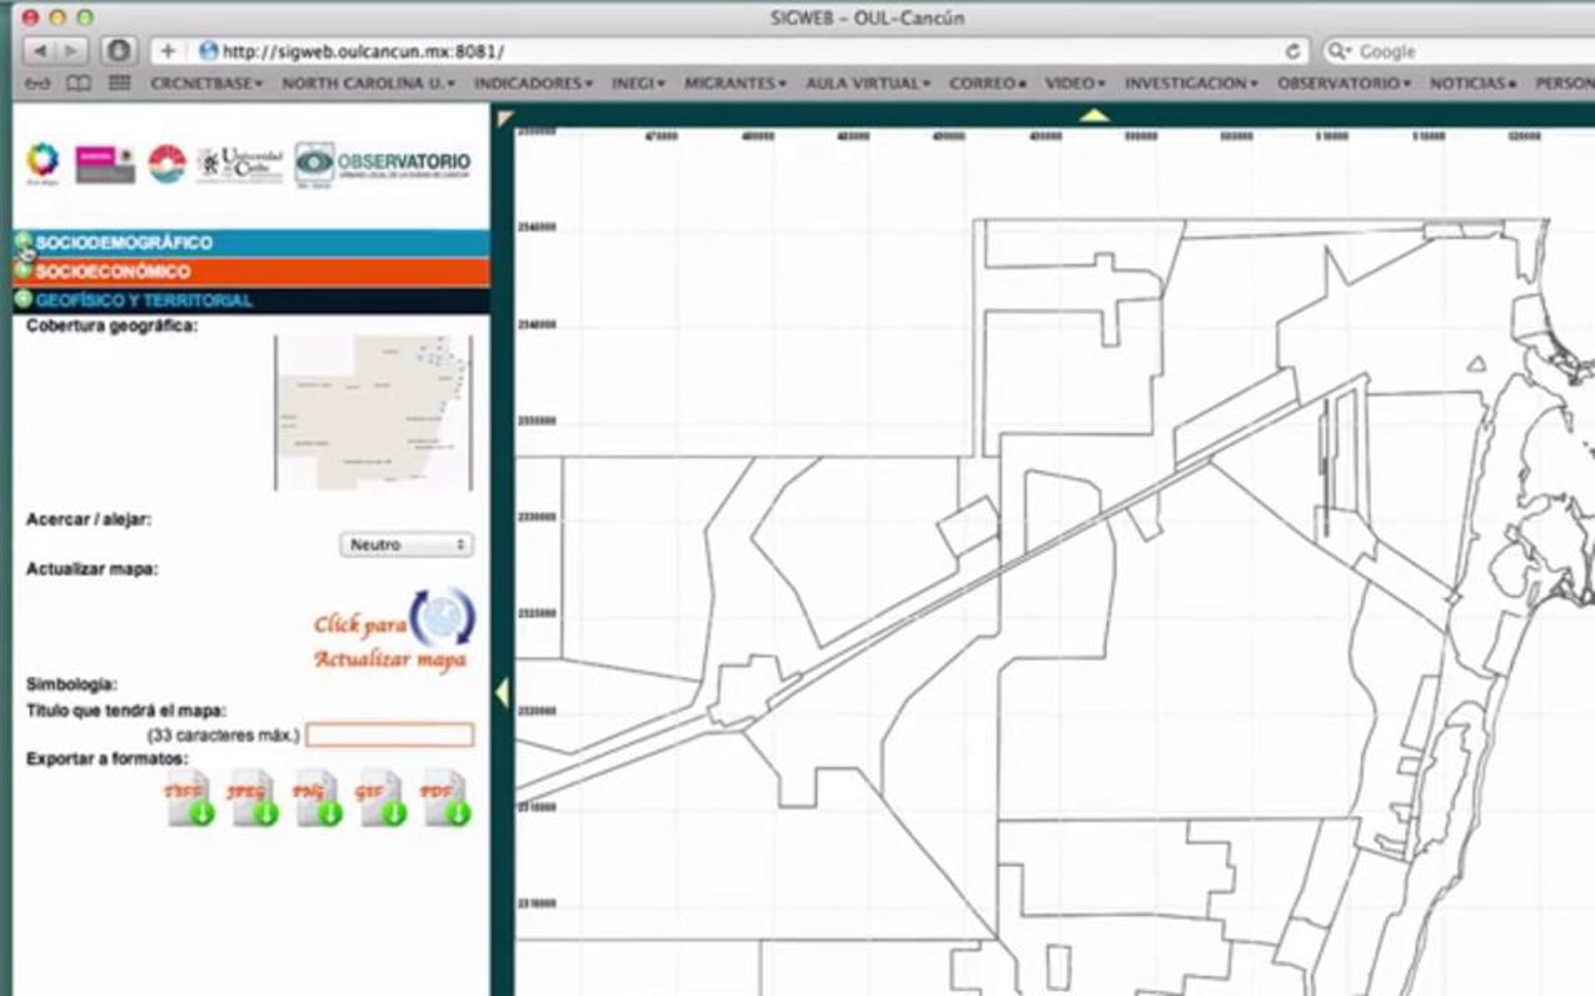This screenshot has height=996, width=1595.
Task: Download map as PDF file
Action: [x=445, y=797]
